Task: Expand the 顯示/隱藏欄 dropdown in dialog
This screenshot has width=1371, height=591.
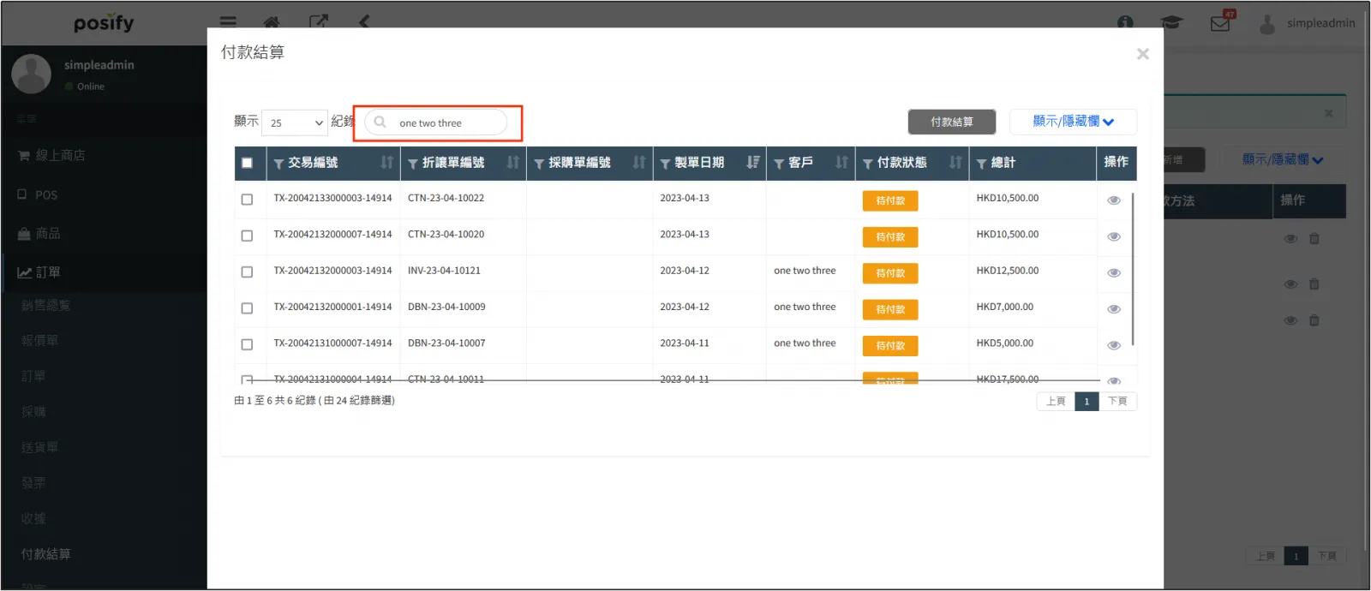Action: coord(1073,122)
